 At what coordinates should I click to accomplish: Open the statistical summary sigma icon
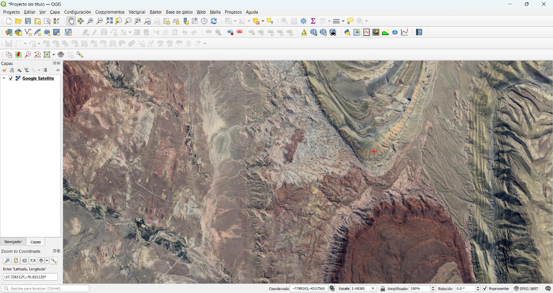click(x=313, y=21)
